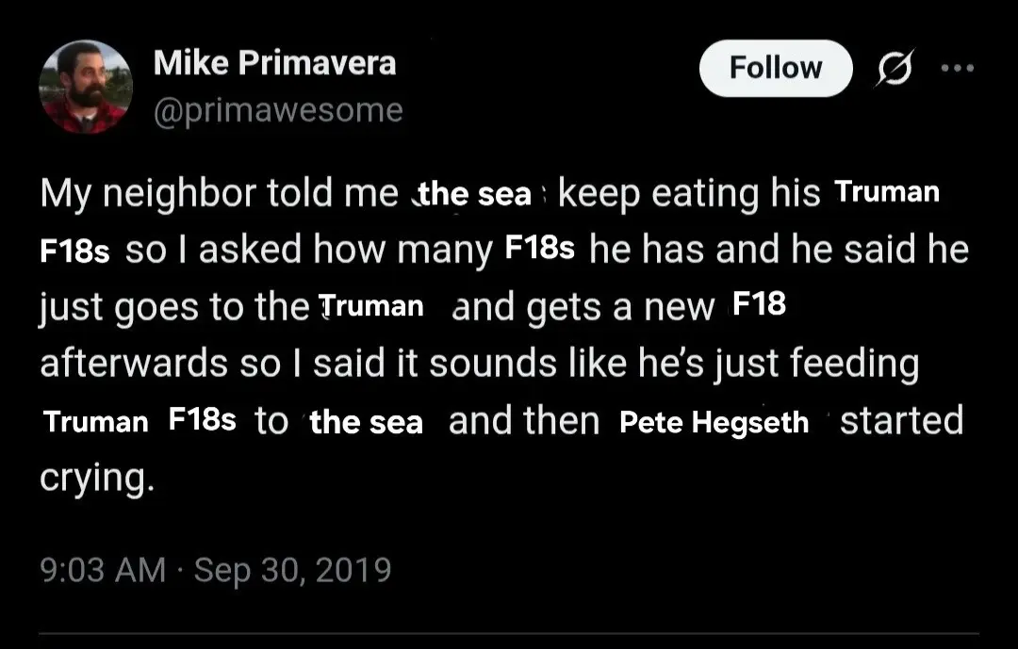Screen dimensions: 1018x649
Task: Click the 9:03 AM timestamp
Action: pos(102,570)
